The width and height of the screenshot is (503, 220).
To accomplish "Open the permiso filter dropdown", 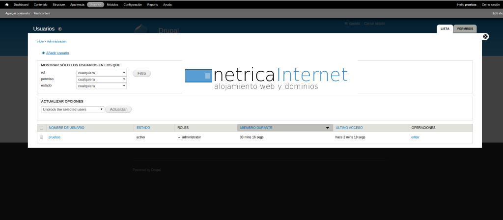I will [x=101, y=80].
